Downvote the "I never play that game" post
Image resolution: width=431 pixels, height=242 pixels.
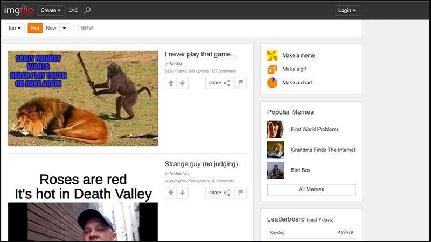pos(183,83)
